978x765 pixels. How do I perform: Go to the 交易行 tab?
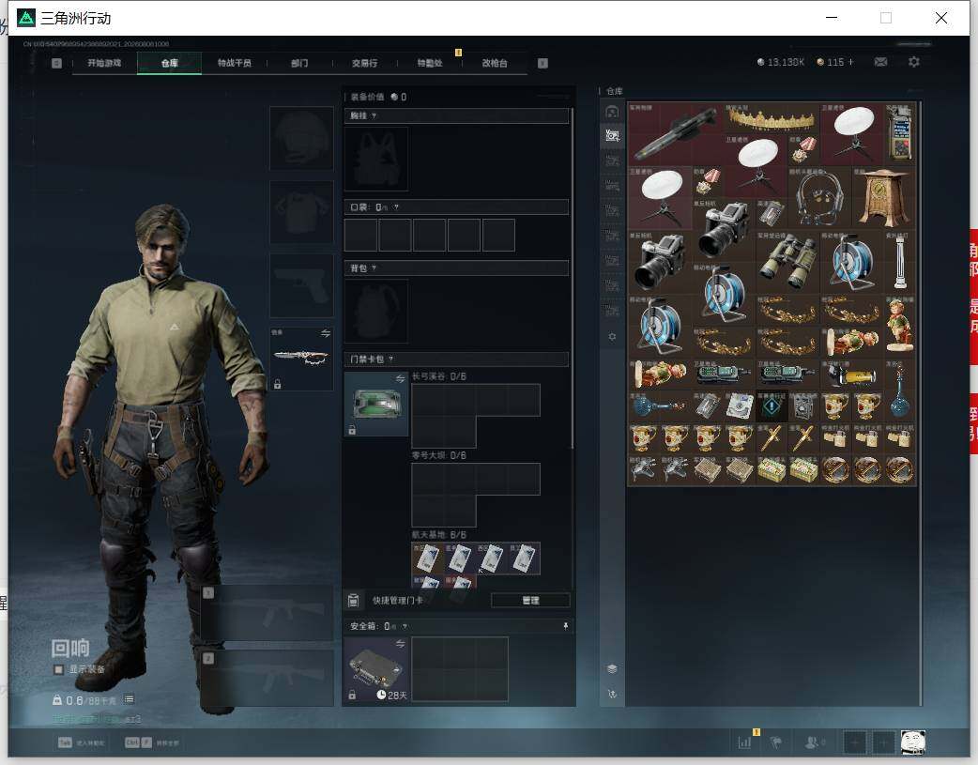365,63
